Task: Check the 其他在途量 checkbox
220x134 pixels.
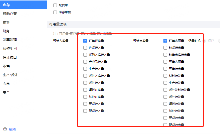Action: [85, 97]
